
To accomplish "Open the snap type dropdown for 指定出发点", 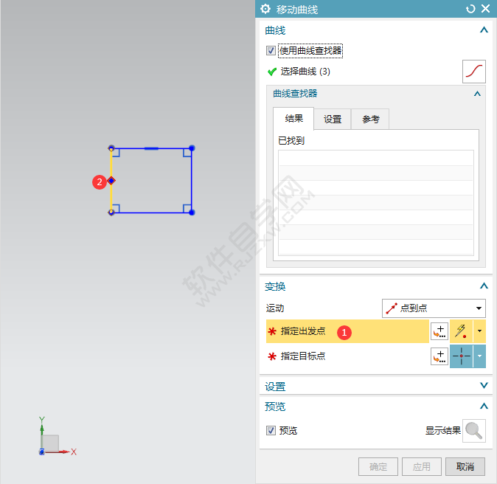I will coord(479,331).
